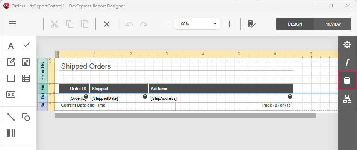Click the horizontal scrollbar under the report
Image resolution: width=357 pixels, height=150 pixels.
(185, 115)
